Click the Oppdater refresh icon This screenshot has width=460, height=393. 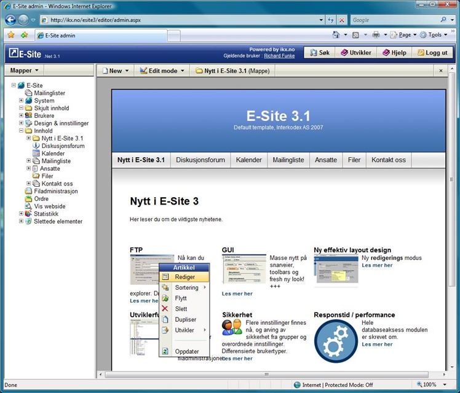coord(165,351)
